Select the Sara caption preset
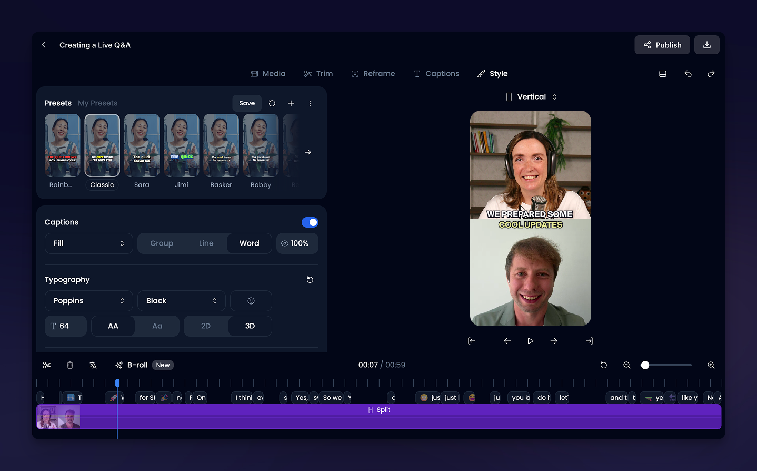Screen dimensions: 757x471 (142, 152)
